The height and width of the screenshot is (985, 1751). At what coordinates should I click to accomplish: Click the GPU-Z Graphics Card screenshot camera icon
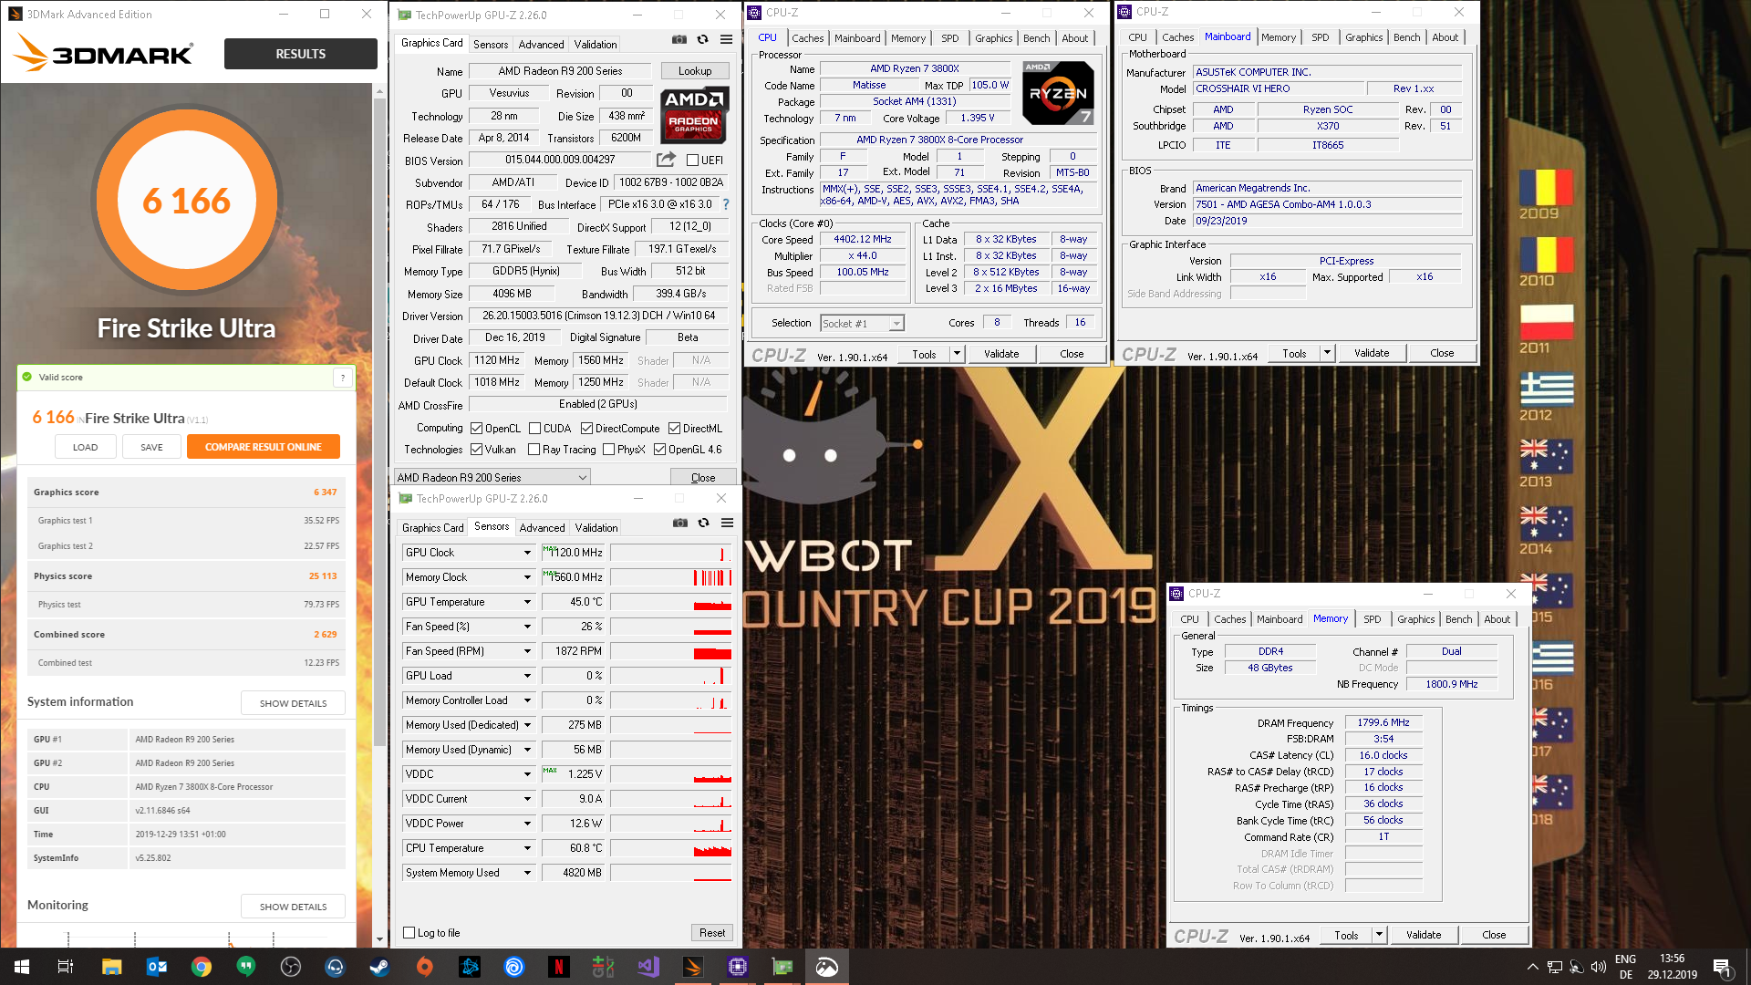(679, 39)
